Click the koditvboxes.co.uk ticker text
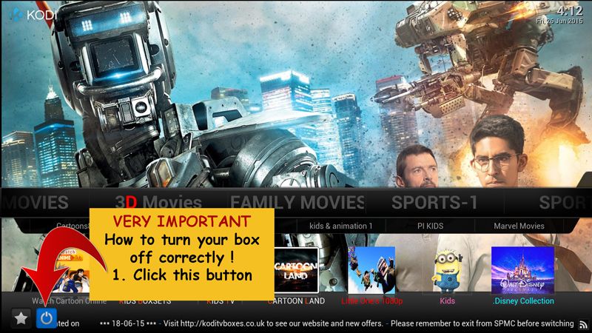 coord(273,323)
